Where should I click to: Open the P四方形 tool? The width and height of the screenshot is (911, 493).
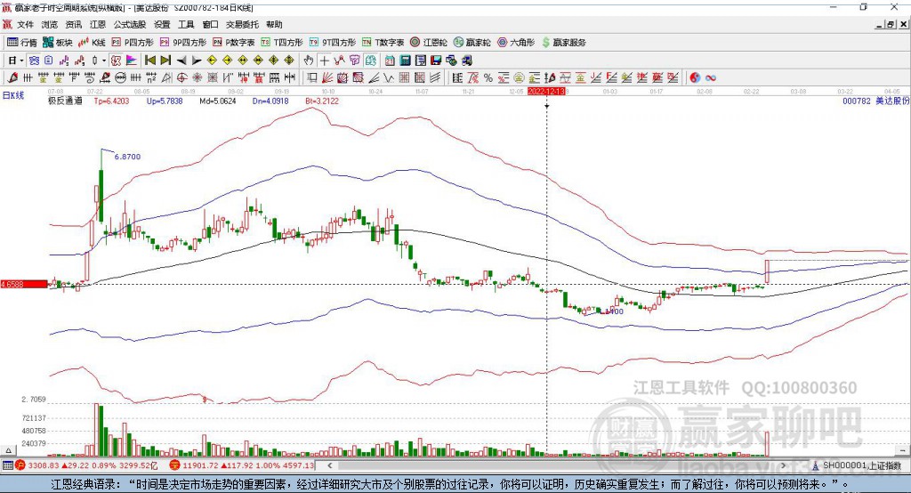coord(133,43)
